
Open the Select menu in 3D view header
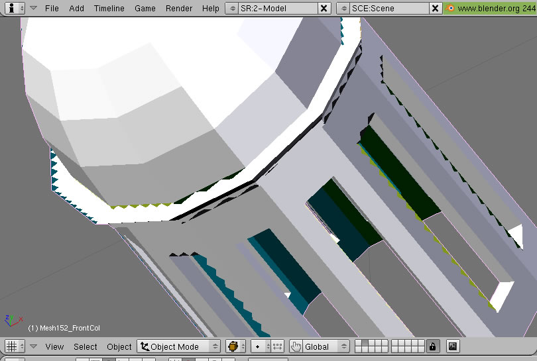point(86,346)
